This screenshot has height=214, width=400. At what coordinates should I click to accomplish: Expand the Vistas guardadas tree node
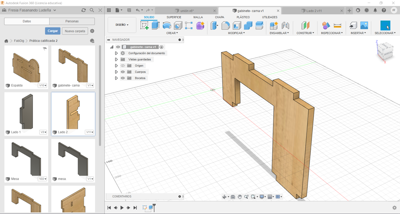pyautogui.click(x=116, y=59)
